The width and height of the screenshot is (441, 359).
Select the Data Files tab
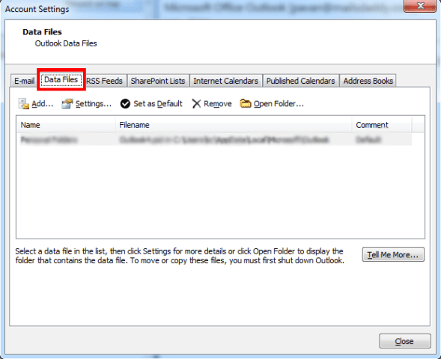[x=61, y=80]
